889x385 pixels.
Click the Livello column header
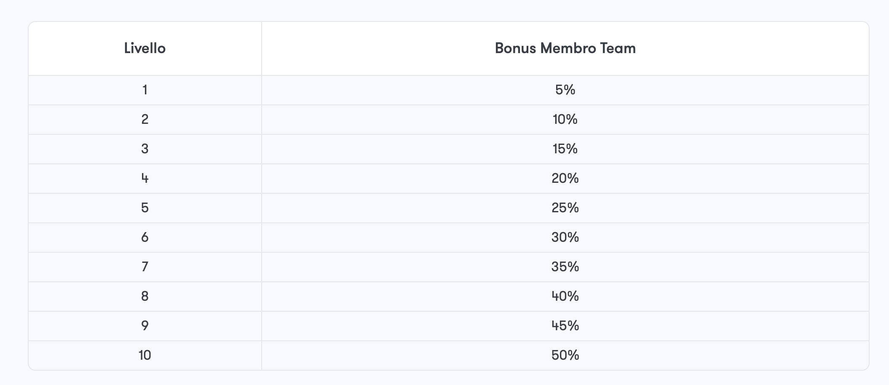145,48
